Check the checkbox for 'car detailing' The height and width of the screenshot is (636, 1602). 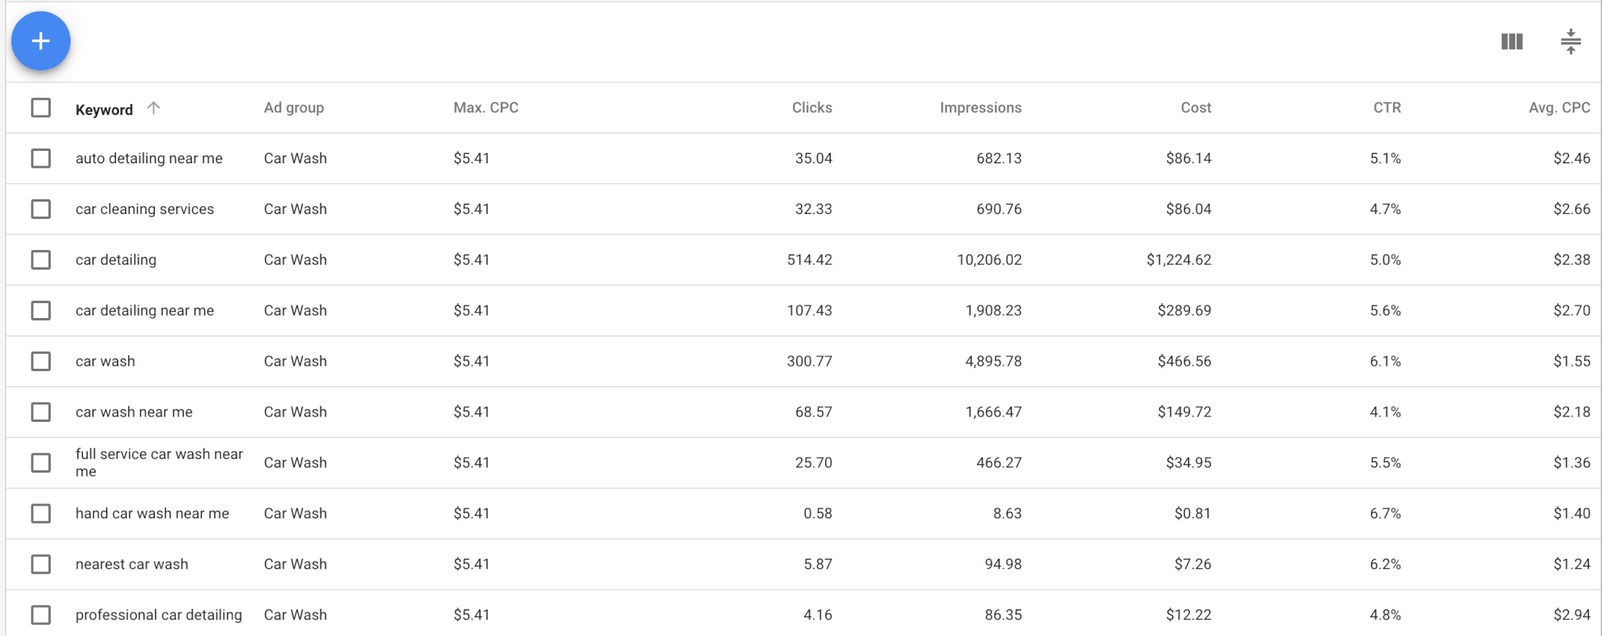[x=41, y=259]
